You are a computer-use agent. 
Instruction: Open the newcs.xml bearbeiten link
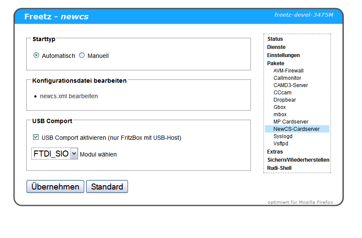(x=69, y=96)
